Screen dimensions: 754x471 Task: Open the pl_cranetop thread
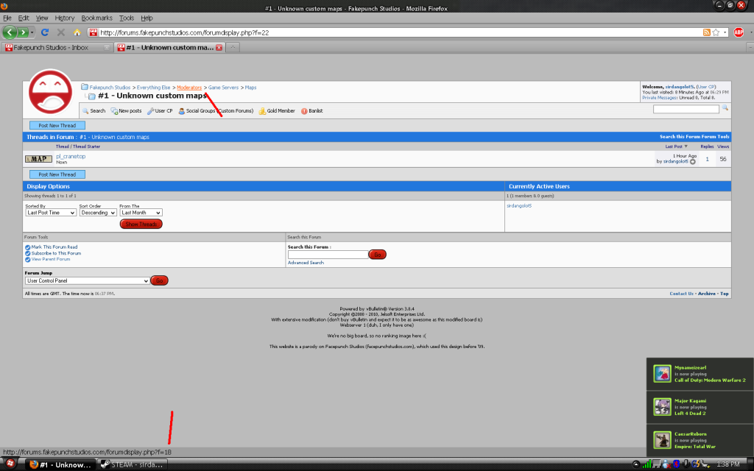pos(71,156)
